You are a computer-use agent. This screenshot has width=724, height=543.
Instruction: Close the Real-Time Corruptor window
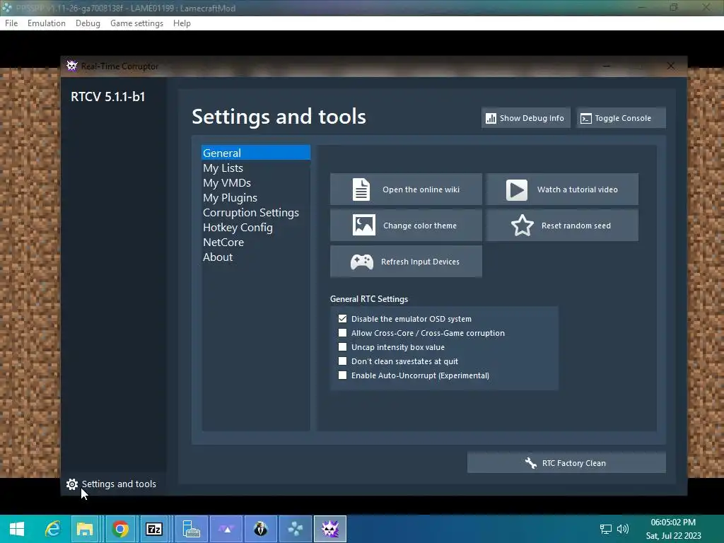pos(670,66)
